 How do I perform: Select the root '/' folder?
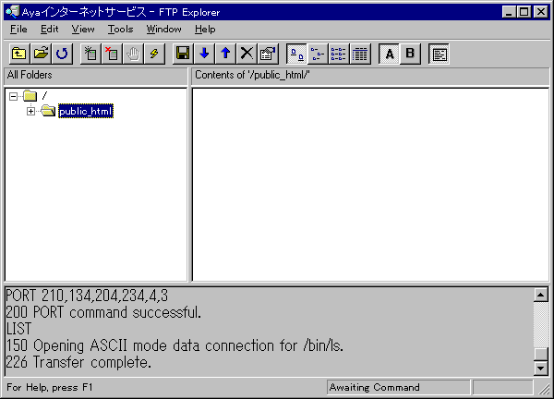point(44,96)
